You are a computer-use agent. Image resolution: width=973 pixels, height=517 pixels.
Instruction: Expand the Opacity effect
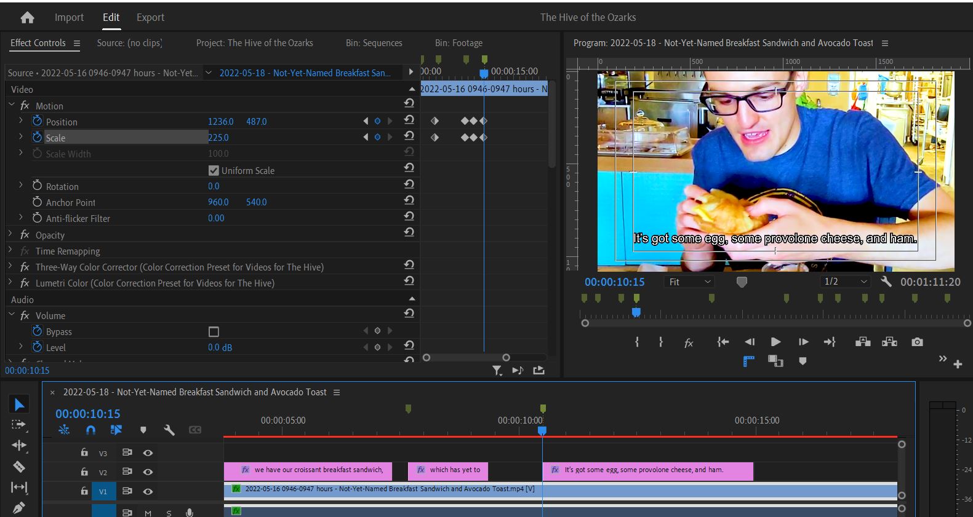[x=10, y=234]
